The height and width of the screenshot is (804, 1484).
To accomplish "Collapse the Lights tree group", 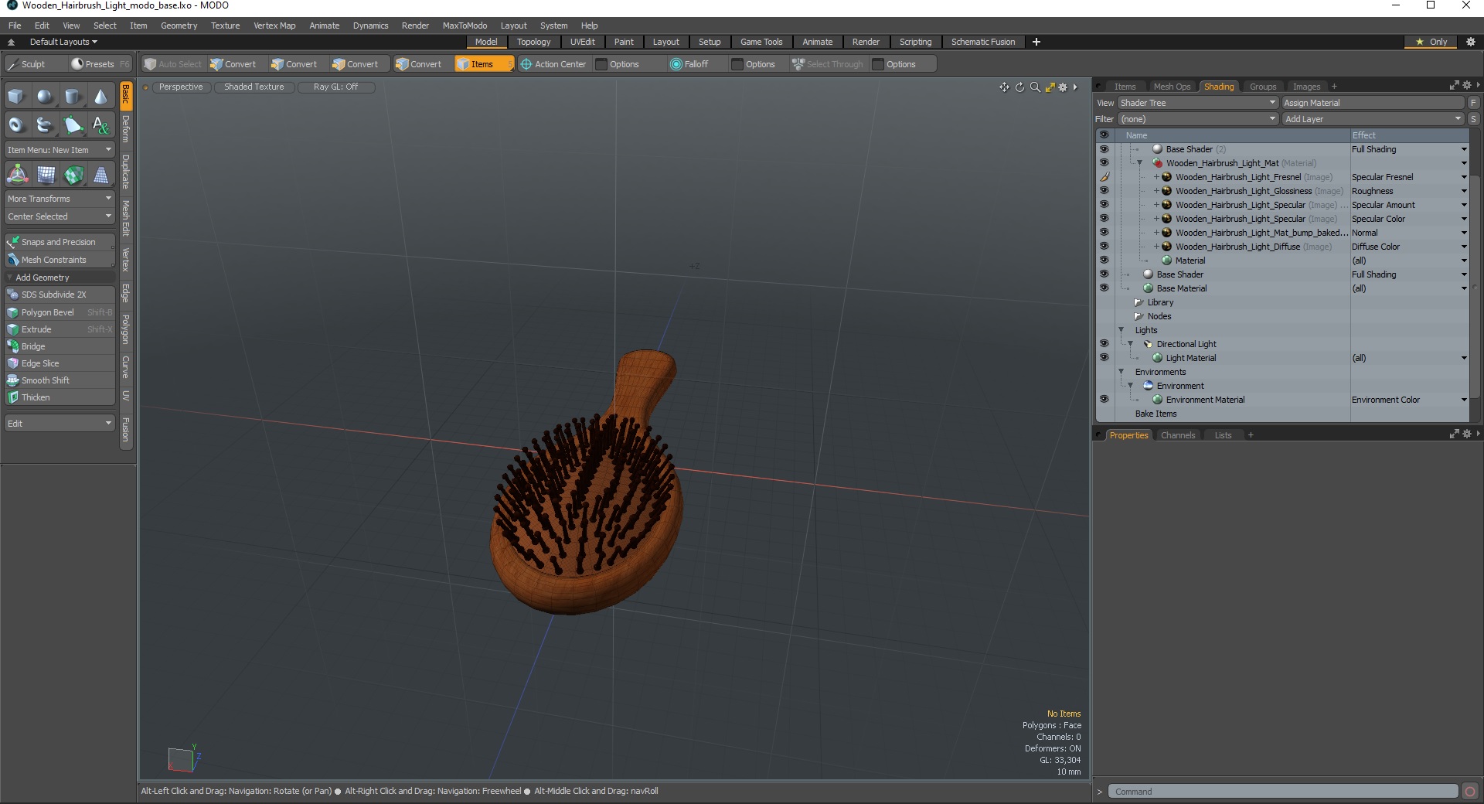I will tap(1121, 330).
